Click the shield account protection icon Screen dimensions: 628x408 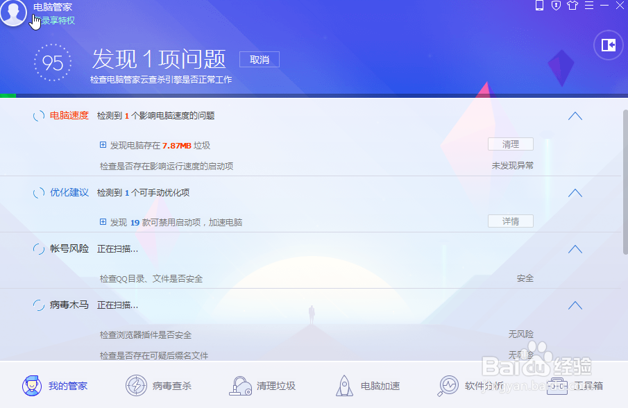tap(557, 6)
